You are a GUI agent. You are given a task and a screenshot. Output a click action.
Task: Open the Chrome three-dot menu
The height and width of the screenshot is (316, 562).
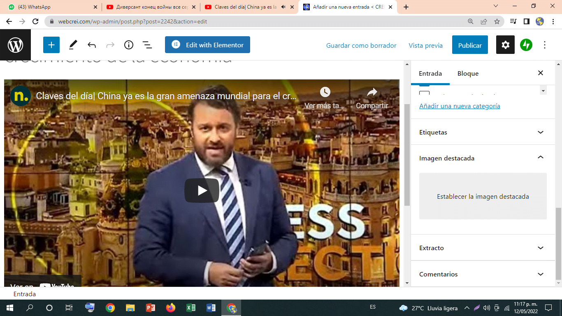[x=553, y=21]
